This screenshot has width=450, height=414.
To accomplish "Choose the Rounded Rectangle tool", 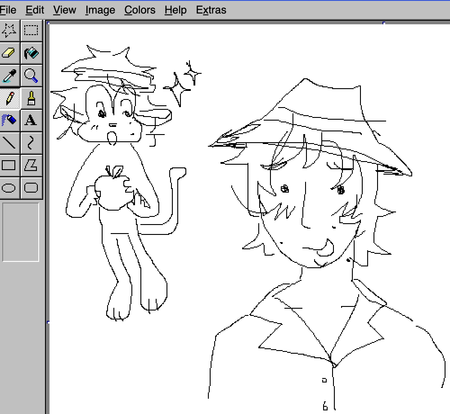I will (31, 188).
